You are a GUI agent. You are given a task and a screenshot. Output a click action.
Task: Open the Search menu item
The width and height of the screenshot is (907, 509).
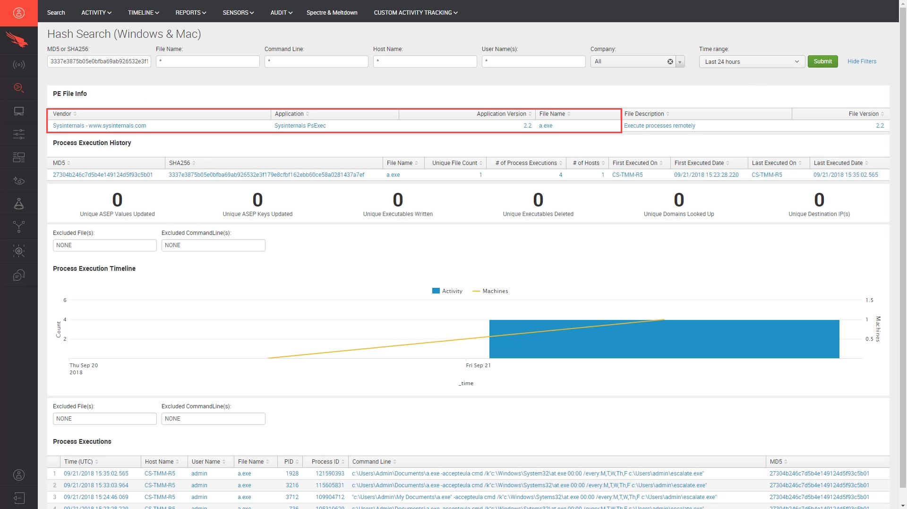point(56,13)
